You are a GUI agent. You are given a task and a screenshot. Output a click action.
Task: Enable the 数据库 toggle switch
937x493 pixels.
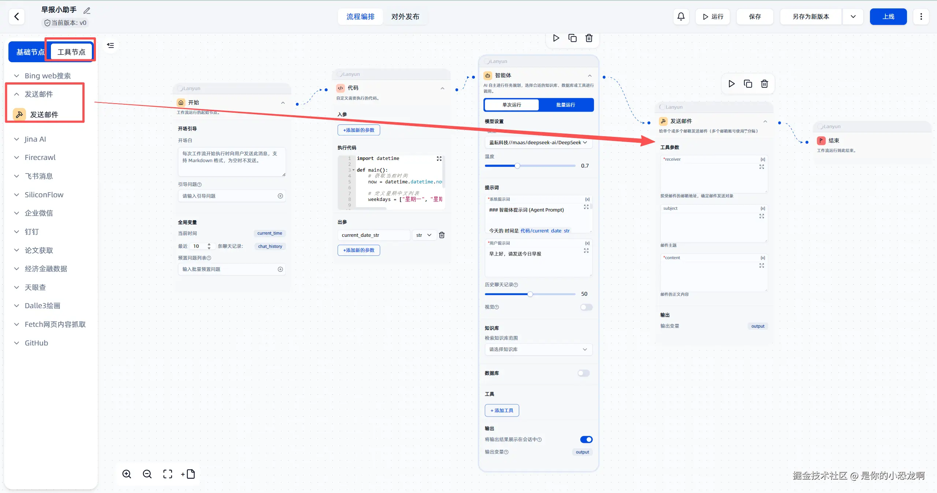(583, 373)
